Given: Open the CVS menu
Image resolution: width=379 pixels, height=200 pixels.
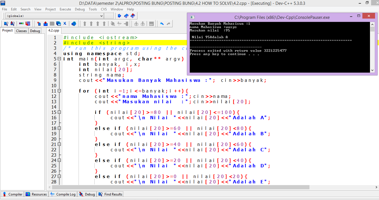Looking at the screenshot, I should pyautogui.click(x=104, y=9).
